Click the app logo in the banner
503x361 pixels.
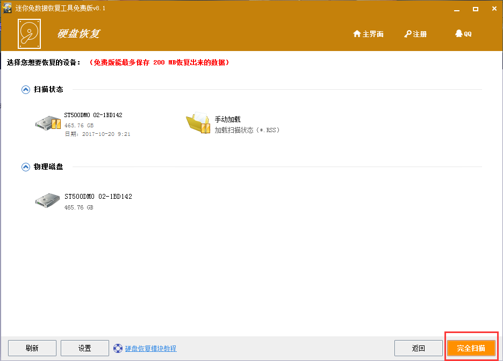[28, 33]
